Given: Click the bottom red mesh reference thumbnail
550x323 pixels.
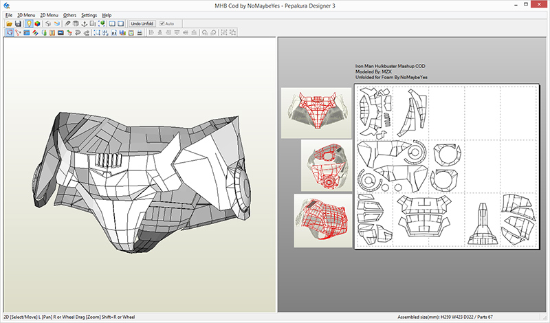Looking at the screenshot, I should 323,221.
